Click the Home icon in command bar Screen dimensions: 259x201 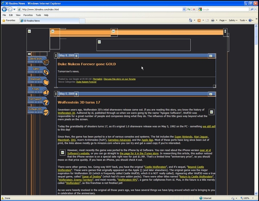click(x=191, y=20)
